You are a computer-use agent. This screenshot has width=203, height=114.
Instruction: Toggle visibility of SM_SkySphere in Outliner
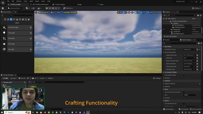tap(164, 25)
